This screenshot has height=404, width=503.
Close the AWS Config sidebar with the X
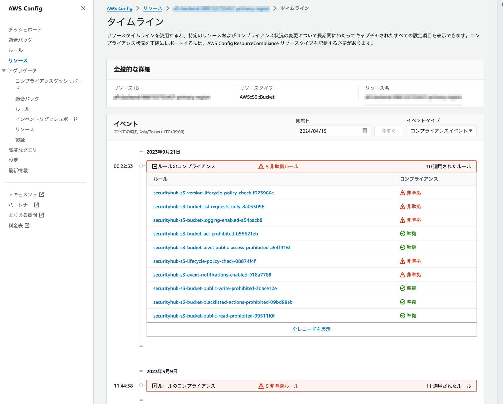coord(83,8)
